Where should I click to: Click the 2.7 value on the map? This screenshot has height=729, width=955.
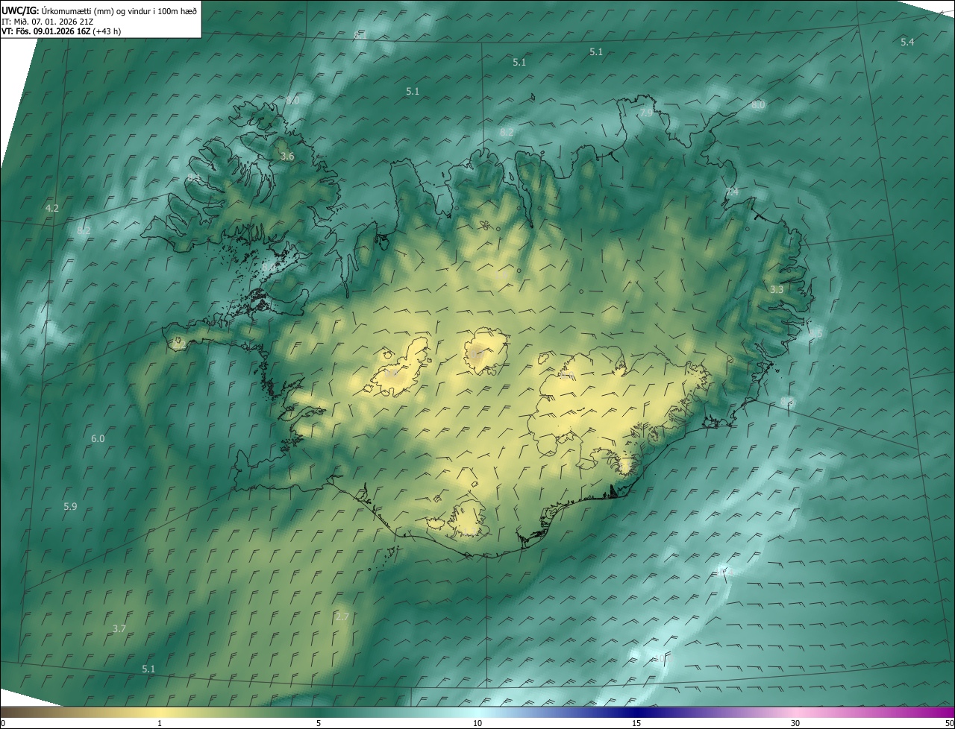[x=342, y=617]
